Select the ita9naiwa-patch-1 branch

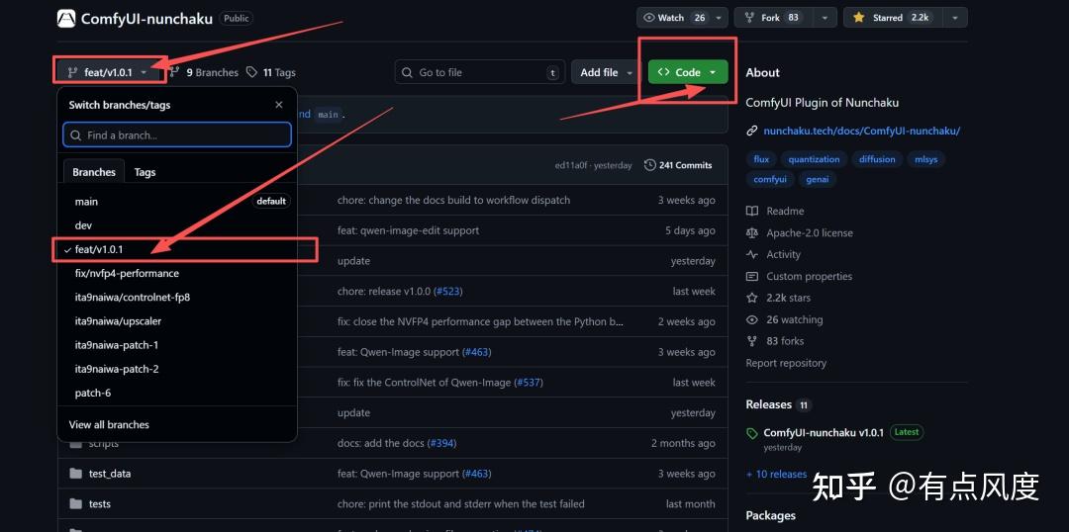tap(177, 345)
